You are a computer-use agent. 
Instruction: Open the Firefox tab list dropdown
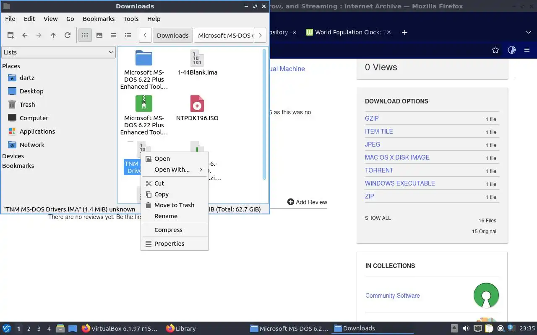[x=528, y=32]
